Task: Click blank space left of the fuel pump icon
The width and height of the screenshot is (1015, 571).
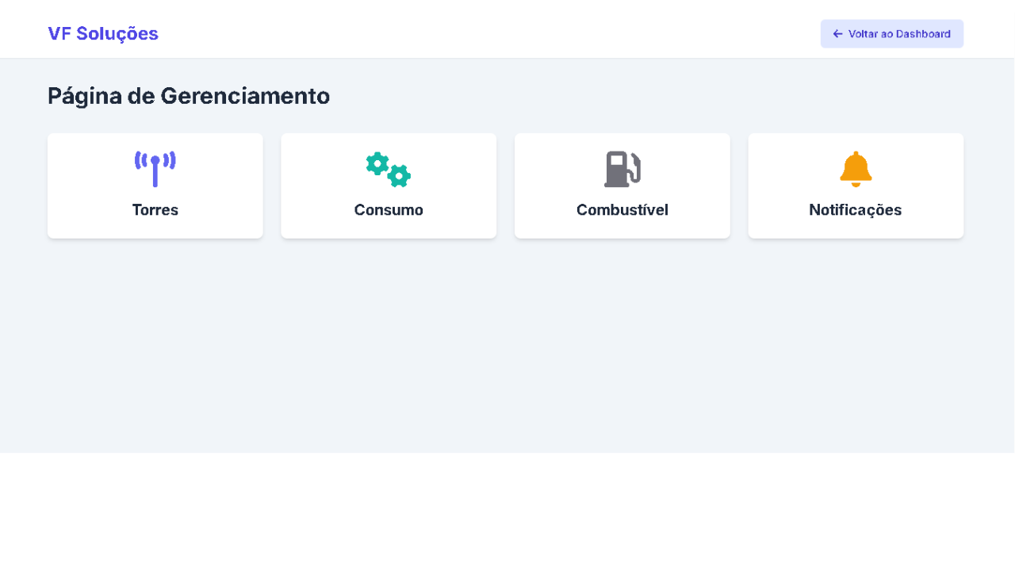Action: pos(555,171)
